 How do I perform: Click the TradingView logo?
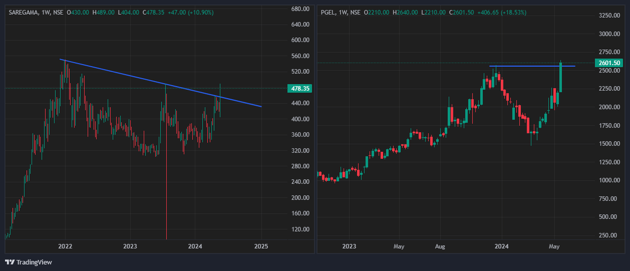[x=28, y=262]
